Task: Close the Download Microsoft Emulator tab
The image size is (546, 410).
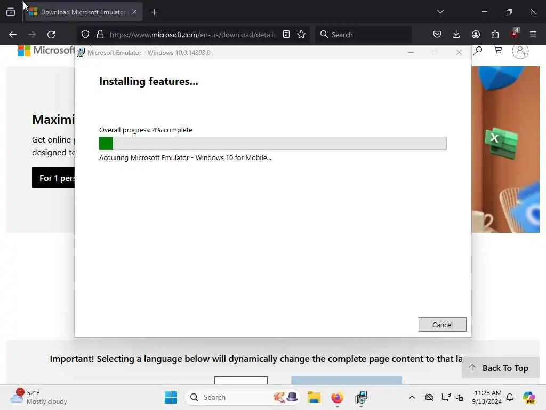Action: click(x=134, y=12)
